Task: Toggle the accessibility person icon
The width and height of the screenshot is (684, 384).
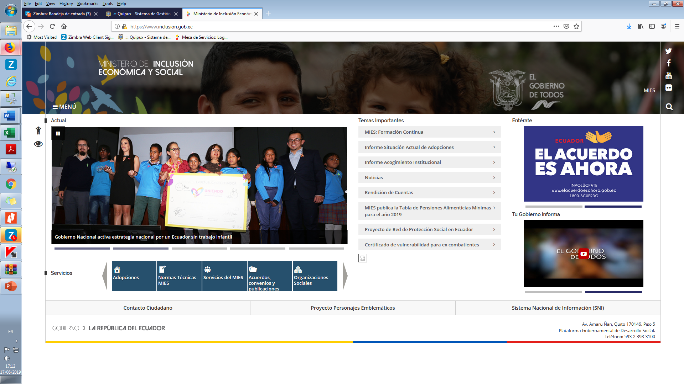Action: pyautogui.click(x=38, y=130)
